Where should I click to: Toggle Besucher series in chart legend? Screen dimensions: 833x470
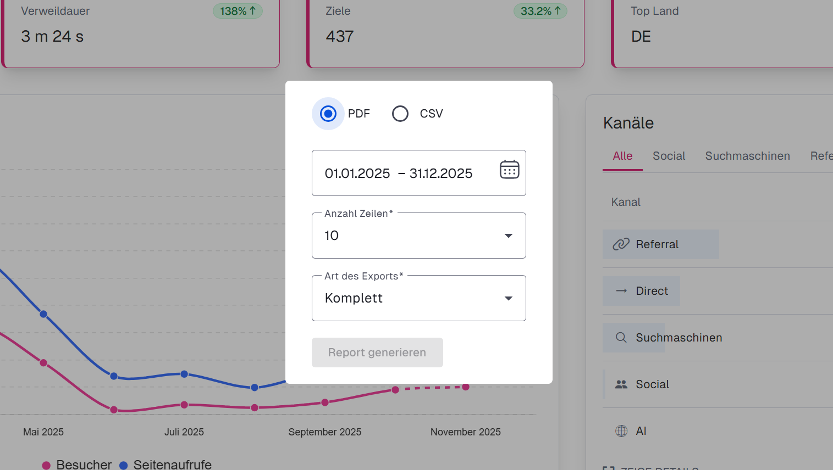77,465
